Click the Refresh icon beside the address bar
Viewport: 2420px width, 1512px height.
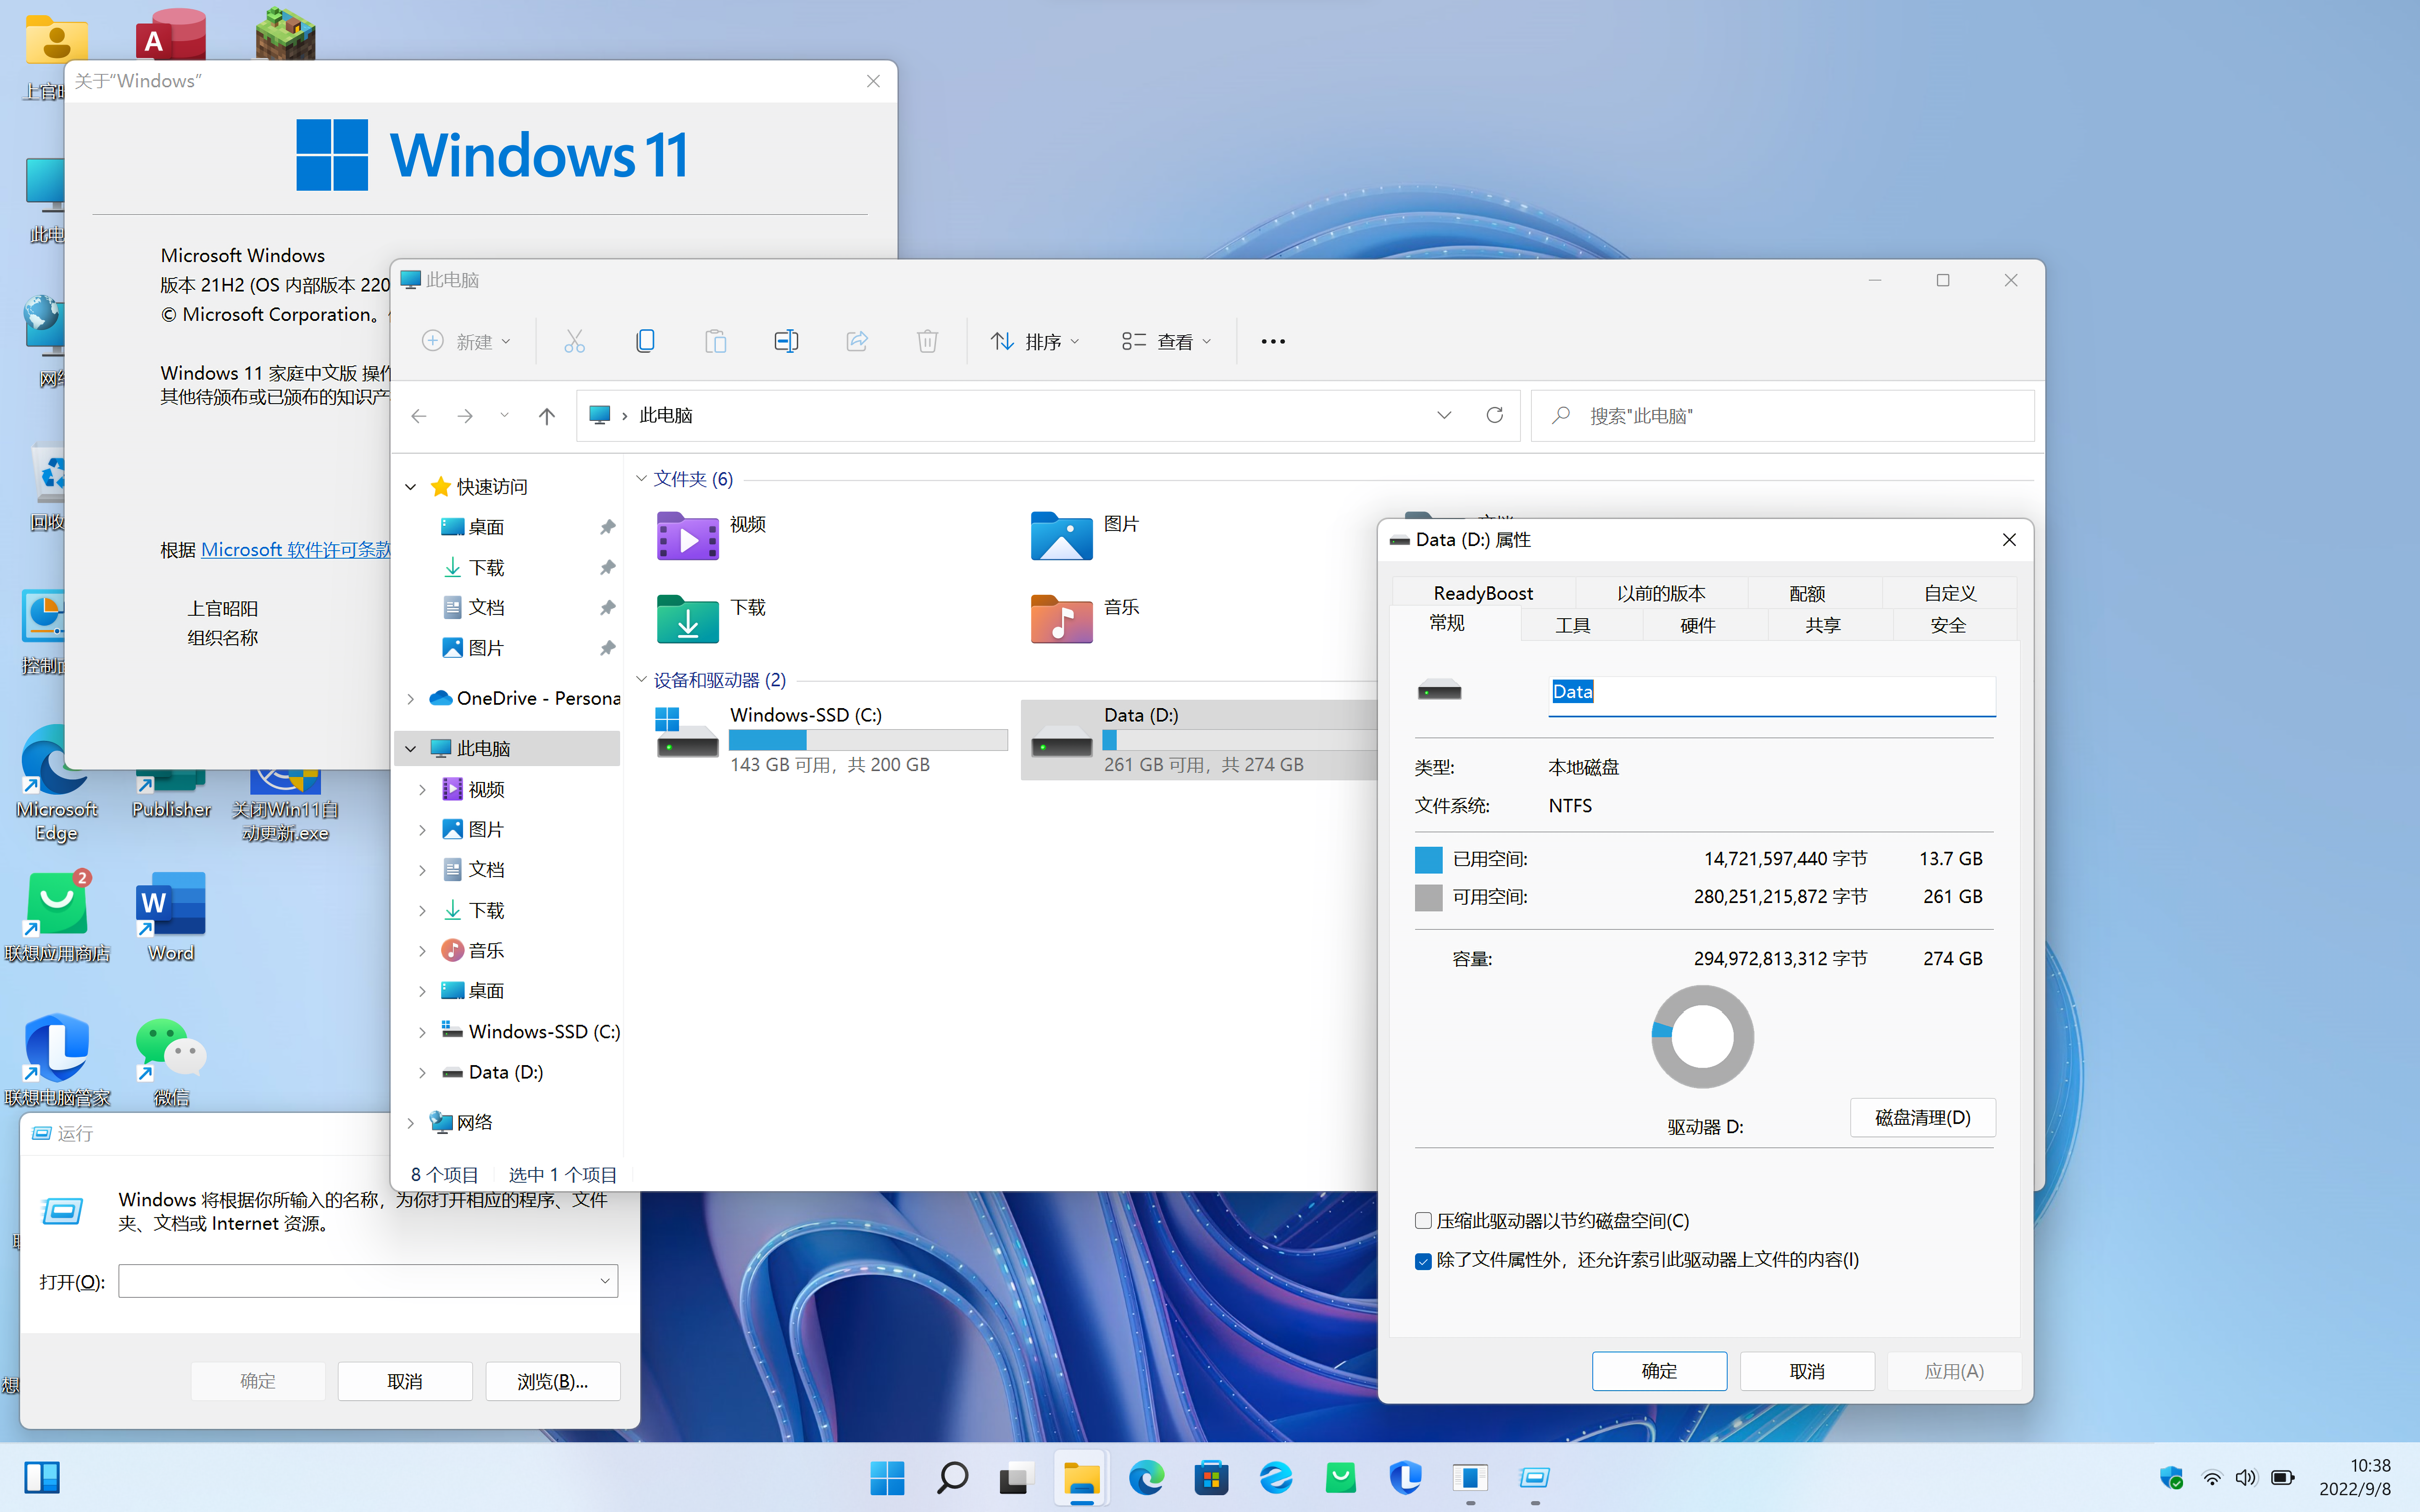coord(1494,415)
